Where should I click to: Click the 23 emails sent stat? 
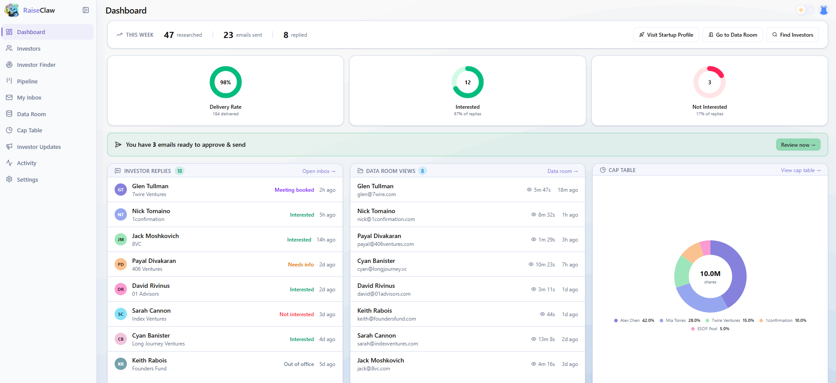click(x=243, y=35)
